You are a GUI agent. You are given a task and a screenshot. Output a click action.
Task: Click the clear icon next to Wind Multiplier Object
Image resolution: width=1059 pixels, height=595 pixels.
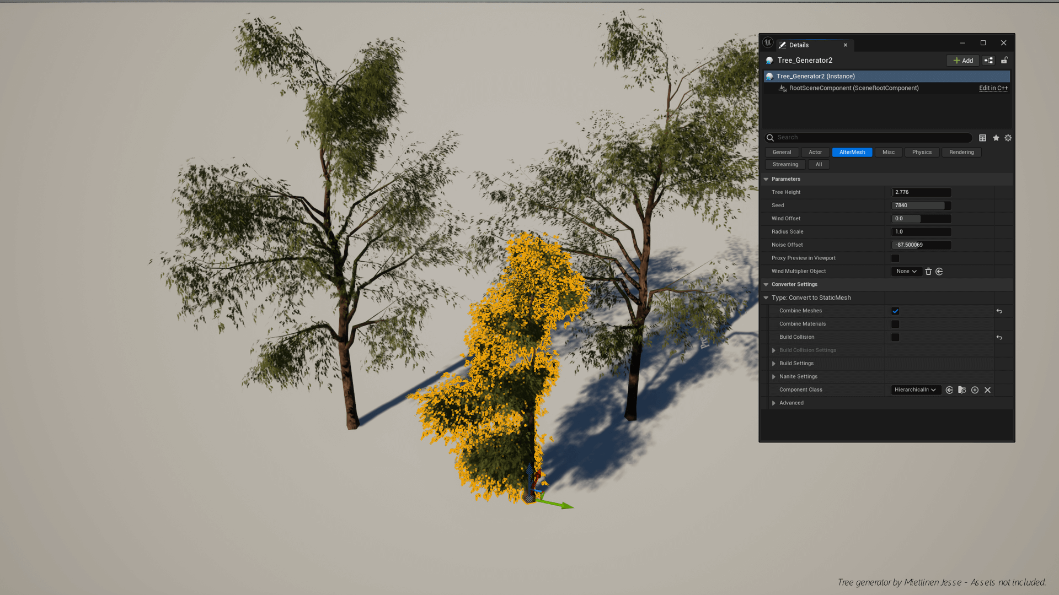[x=928, y=271]
